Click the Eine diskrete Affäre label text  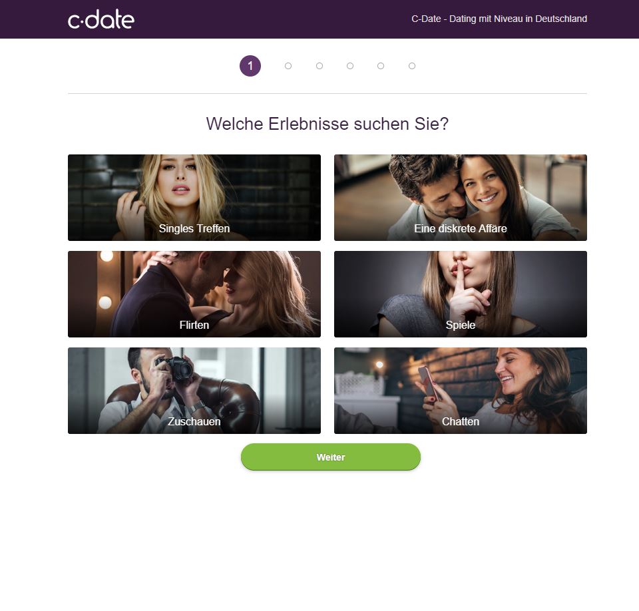point(460,228)
